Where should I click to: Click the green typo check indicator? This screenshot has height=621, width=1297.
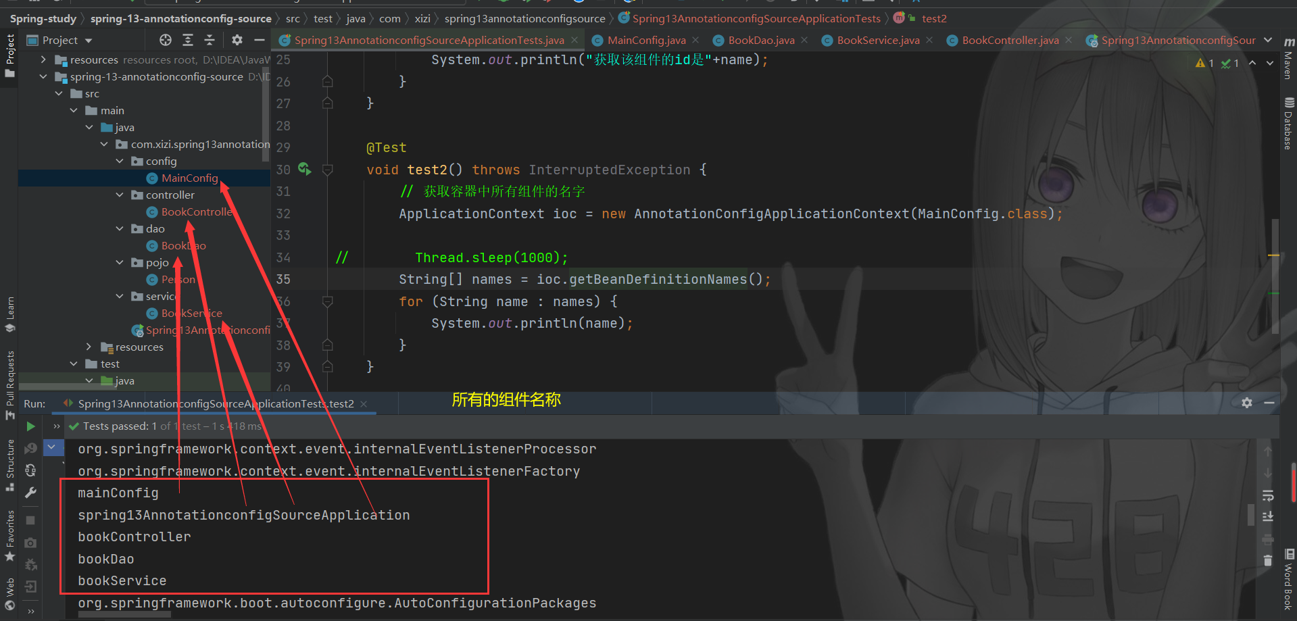(1230, 63)
